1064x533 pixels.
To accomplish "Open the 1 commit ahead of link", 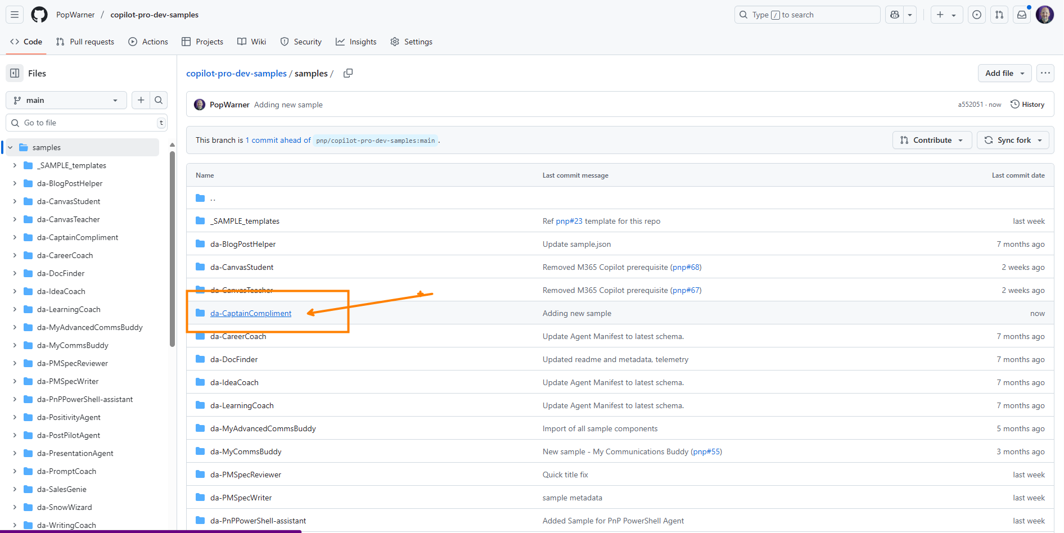I will [278, 140].
